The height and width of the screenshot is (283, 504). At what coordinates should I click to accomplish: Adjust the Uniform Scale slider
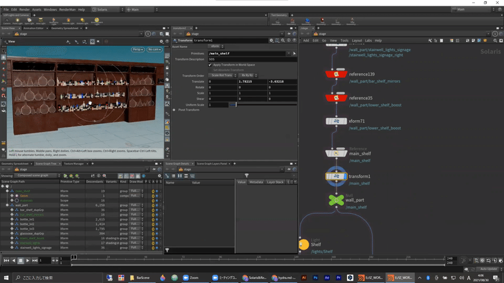[x=263, y=105]
